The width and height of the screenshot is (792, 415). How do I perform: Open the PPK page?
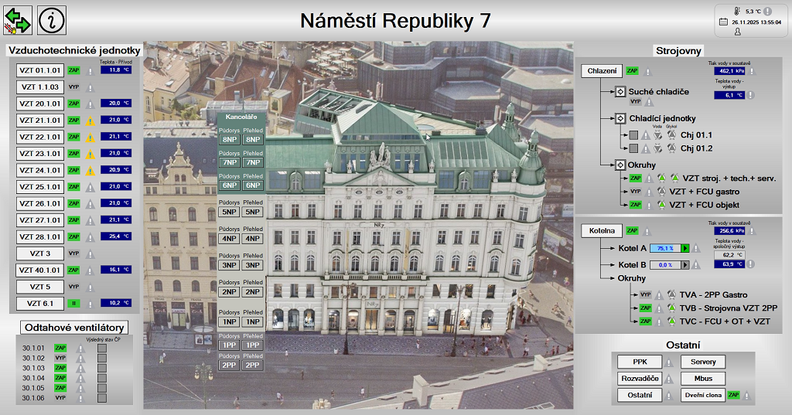pyautogui.click(x=640, y=362)
